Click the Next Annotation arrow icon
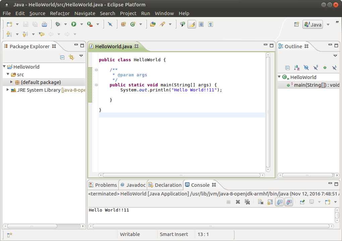The width and height of the screenshot is (342, 241). (x=9, y=34)
